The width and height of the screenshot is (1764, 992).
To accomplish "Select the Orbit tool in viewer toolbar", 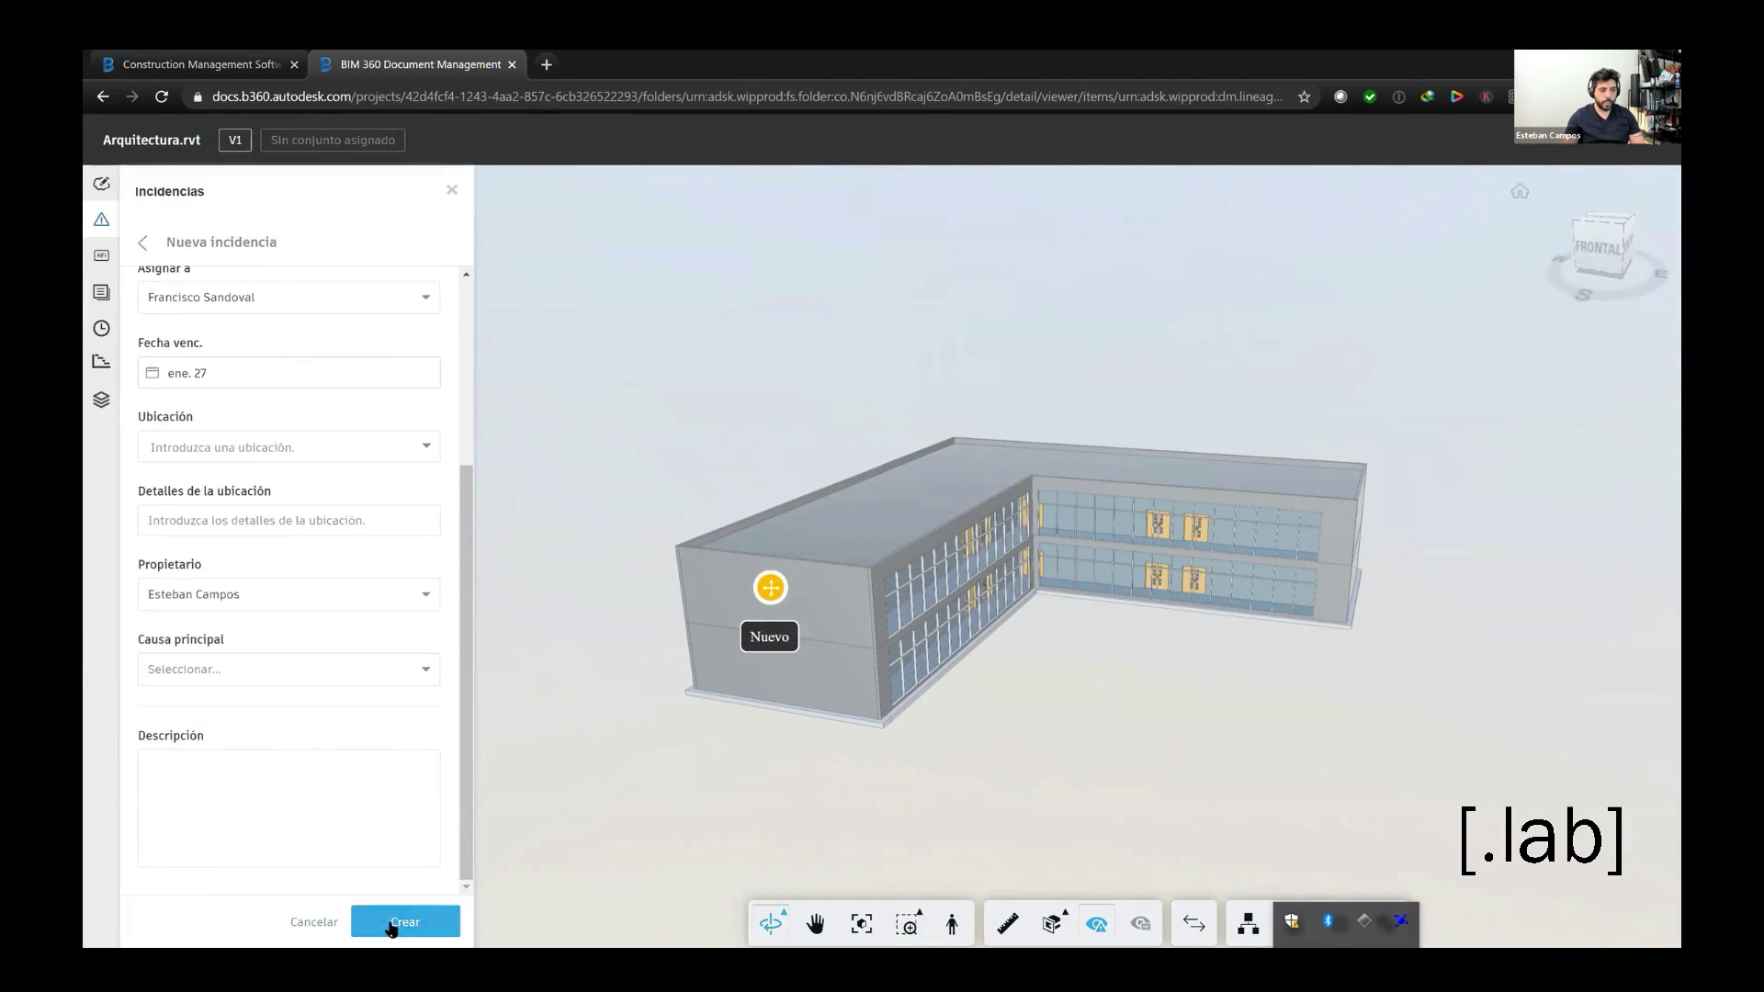I will click(771, 923).
